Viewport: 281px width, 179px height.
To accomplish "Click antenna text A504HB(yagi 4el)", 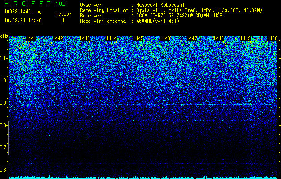I will (x=158, y=21).
